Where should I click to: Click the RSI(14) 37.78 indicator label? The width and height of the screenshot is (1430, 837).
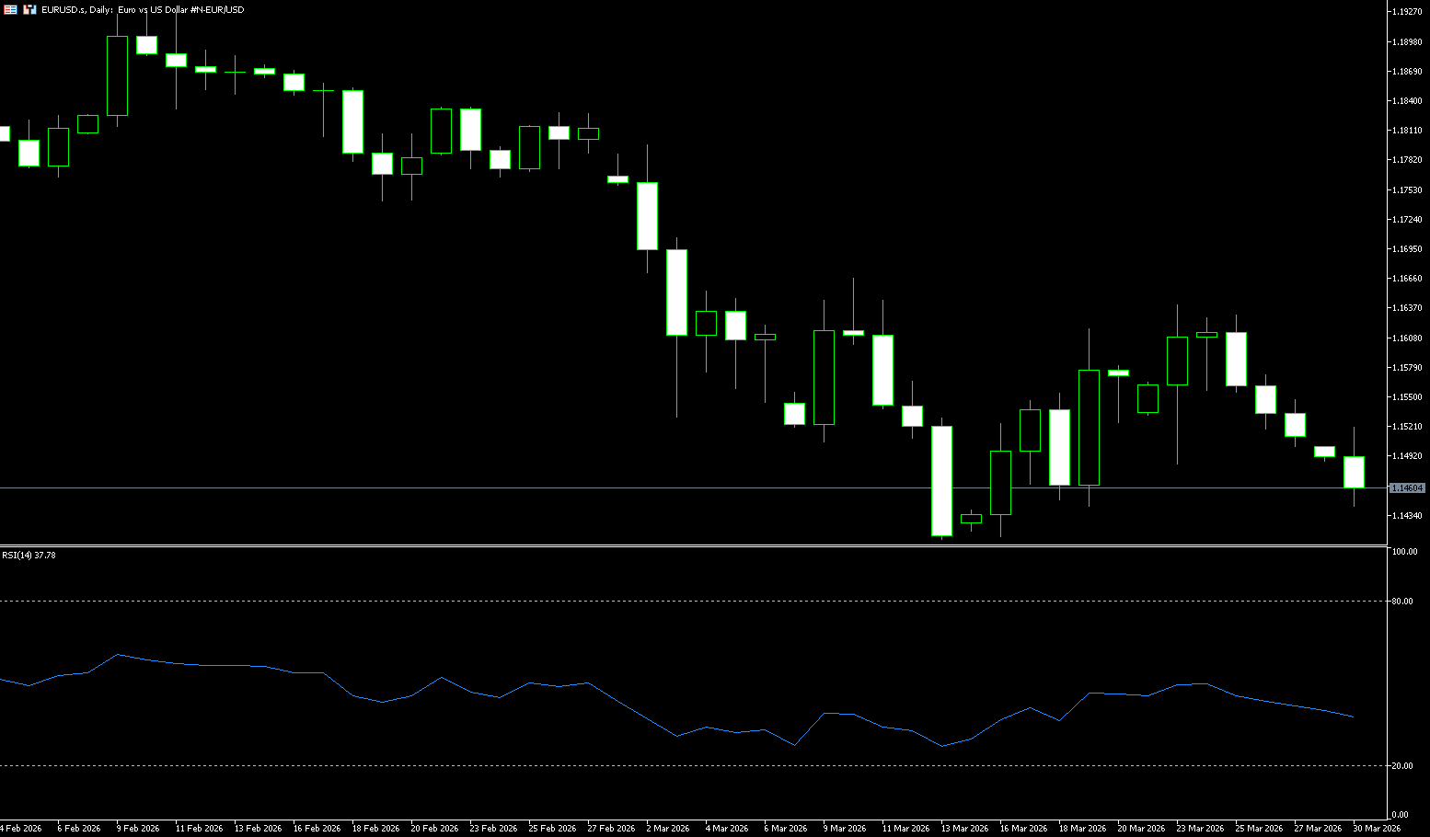coord(29,556)
